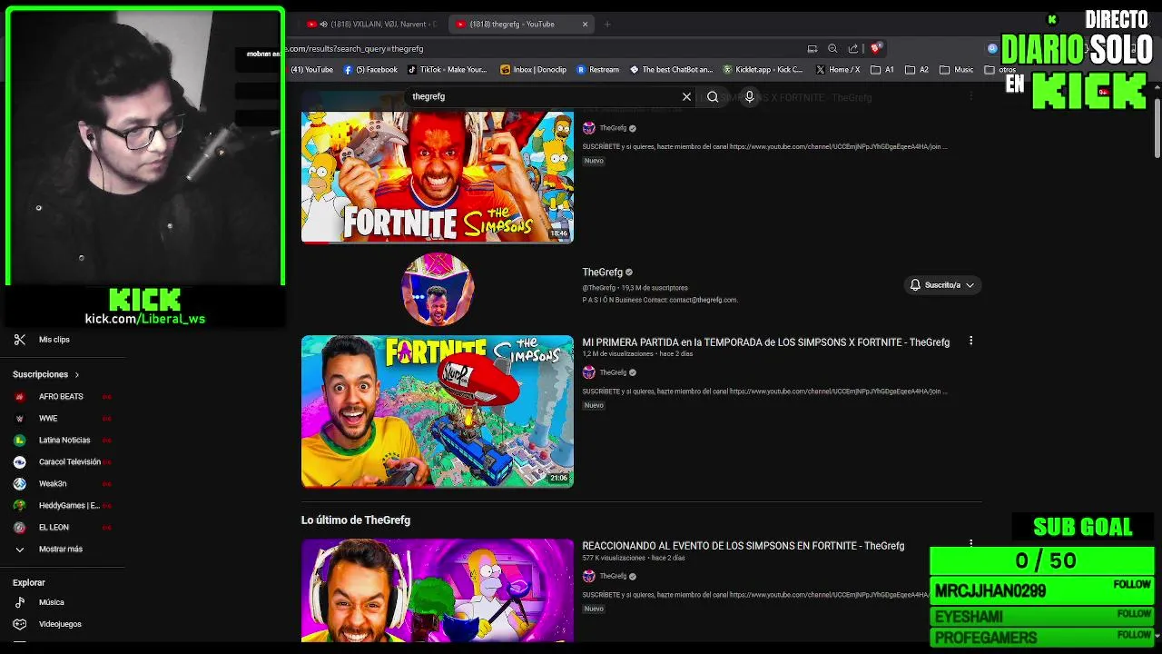This screenshot has width=1162, height=654.
Task: Clear the YouTube search box text
Action: pyautogui.click(x=686, y=96)
